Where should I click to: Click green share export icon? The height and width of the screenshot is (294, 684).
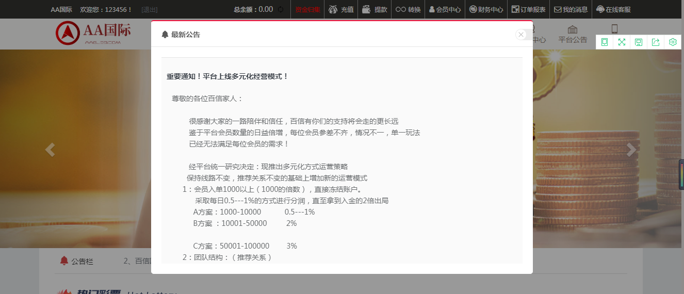tap(656, 42)
